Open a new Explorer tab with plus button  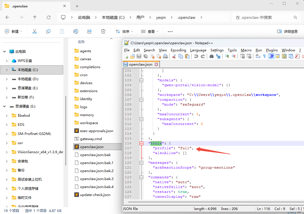[x=77, y=6]
